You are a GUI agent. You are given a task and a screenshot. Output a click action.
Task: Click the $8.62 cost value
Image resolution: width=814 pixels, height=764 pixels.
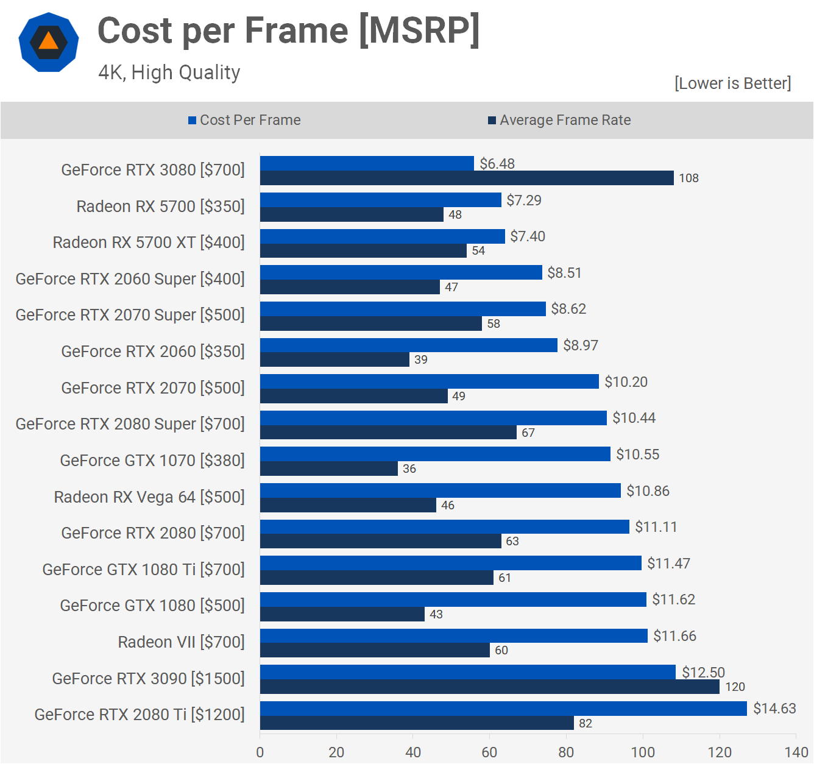tap(568, 309)
